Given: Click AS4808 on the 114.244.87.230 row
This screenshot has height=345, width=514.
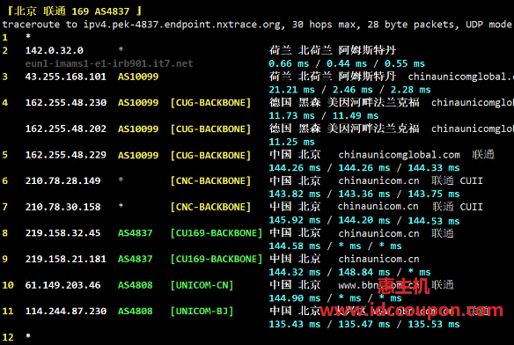Looking at the screenshot, I should [135, 311].
